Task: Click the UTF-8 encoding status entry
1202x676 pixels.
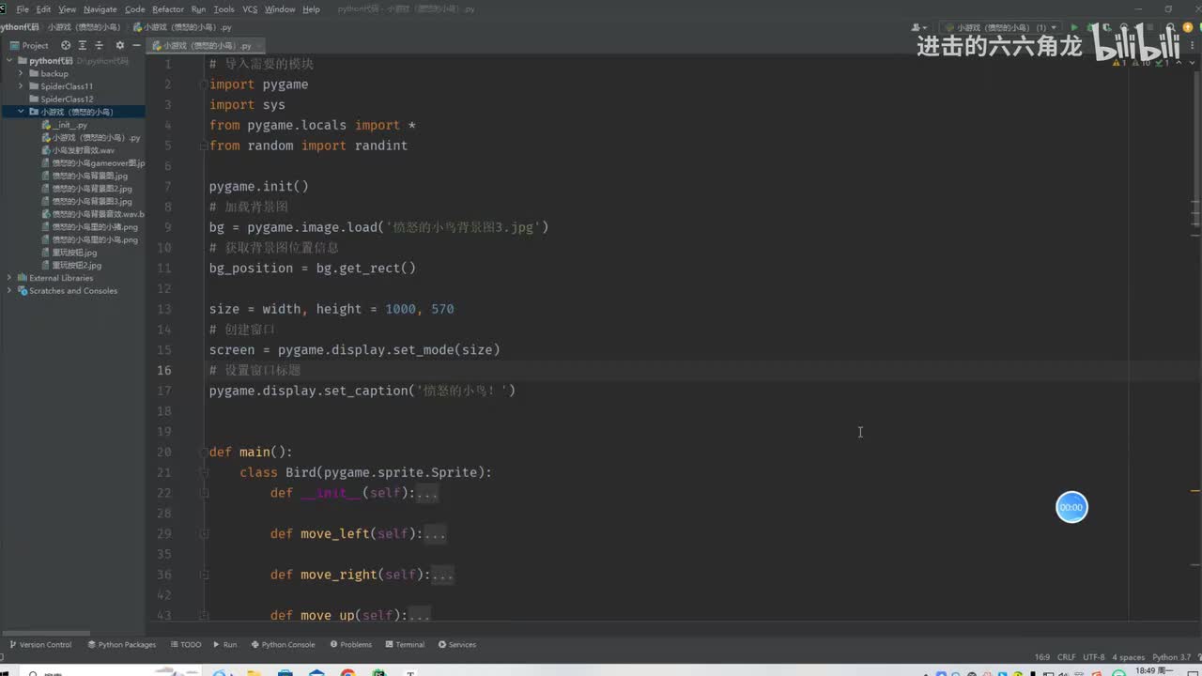Action: (x=1094, y=657)
